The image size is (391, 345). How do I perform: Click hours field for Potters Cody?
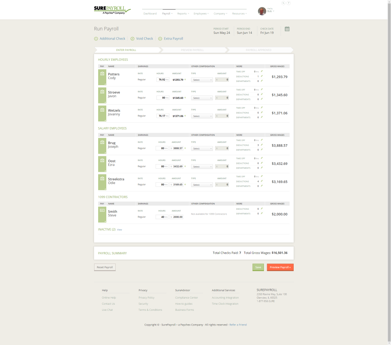(x=163, y=79)
